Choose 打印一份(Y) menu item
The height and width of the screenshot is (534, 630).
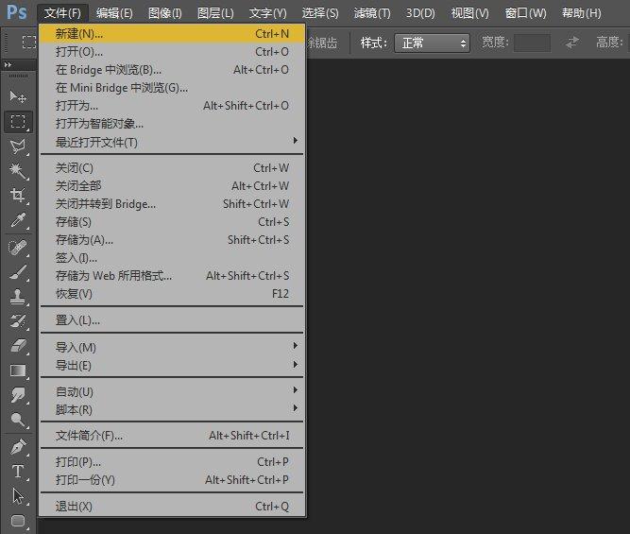click(x=172, y=480)
